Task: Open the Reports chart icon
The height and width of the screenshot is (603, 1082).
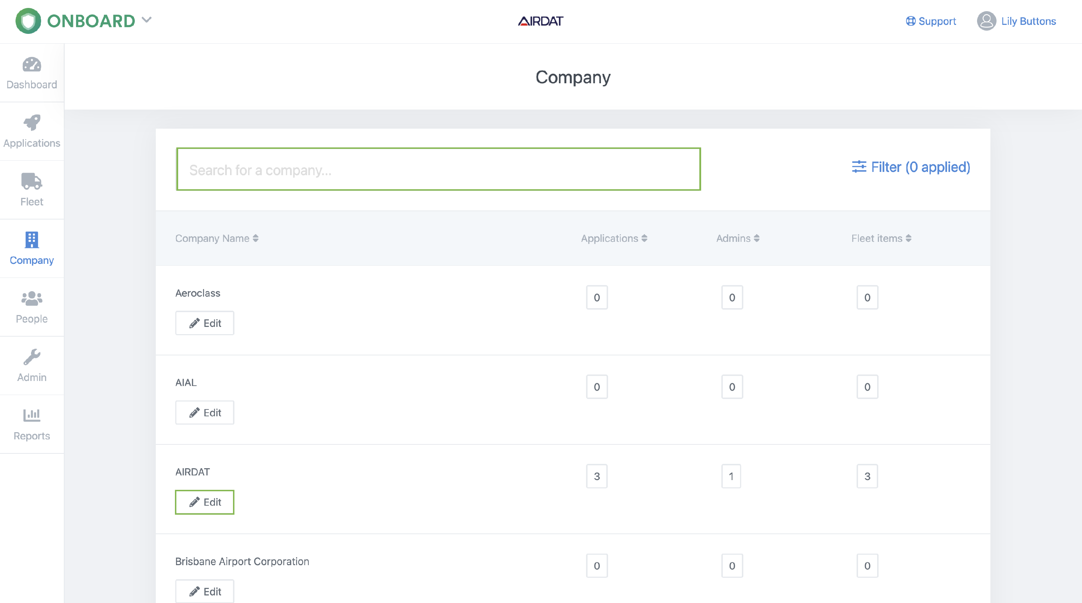Action: [31, 416]
